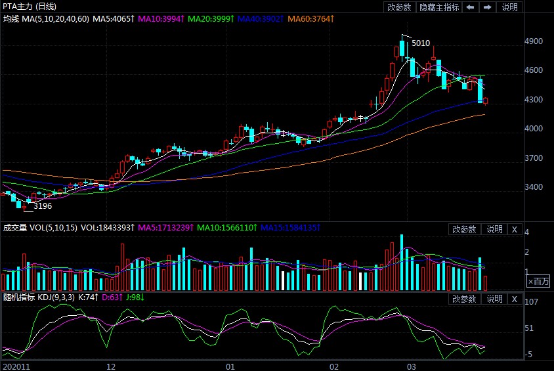This screenshot has width=554, height=371.
Task: Click the 均线 MA(5,10,20,40,60) label
Action: click(46, 19)
